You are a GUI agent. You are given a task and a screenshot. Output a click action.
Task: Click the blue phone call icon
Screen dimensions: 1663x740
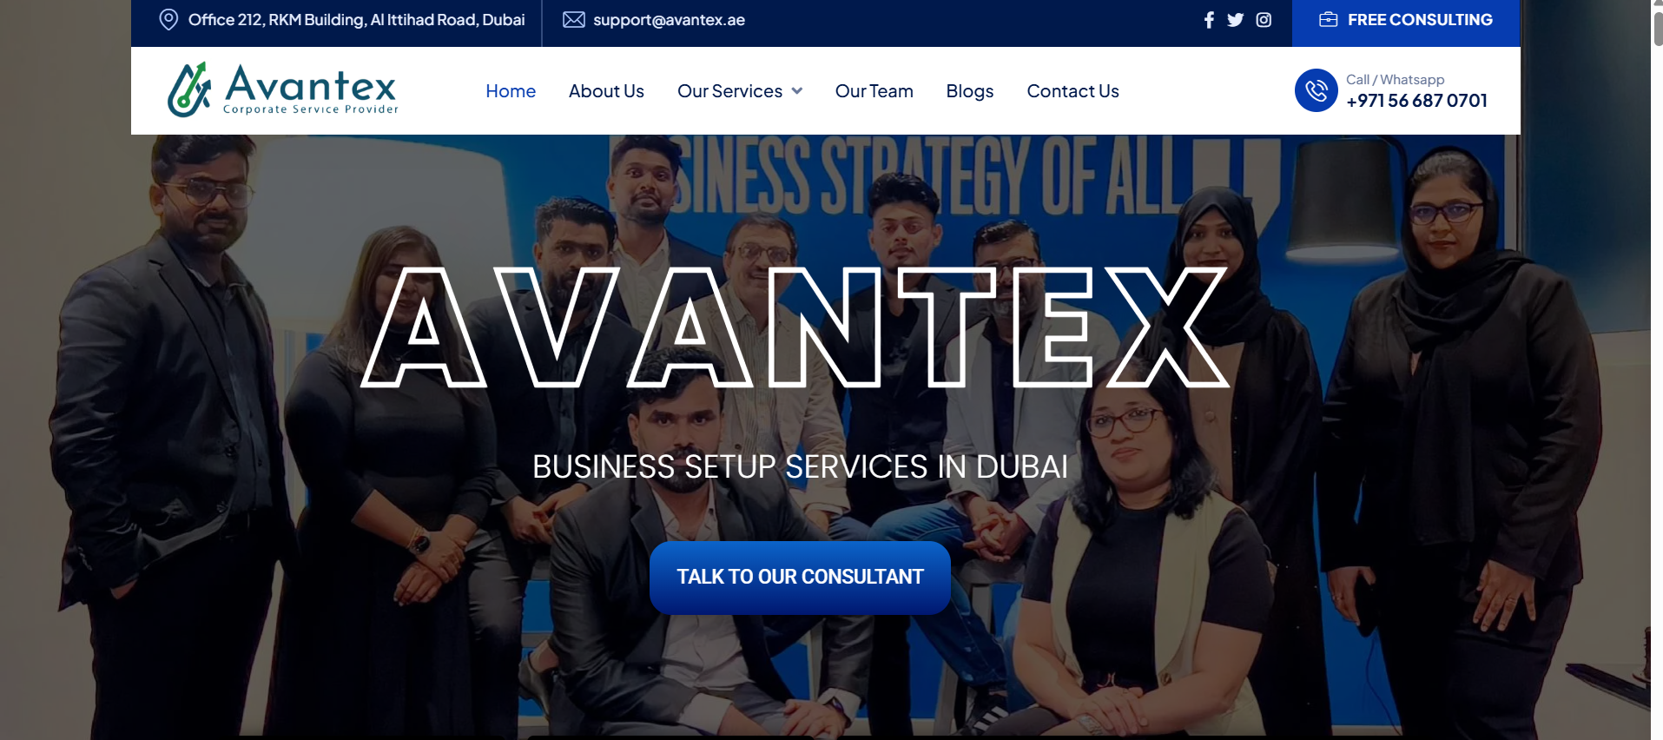coord(1316,90)
